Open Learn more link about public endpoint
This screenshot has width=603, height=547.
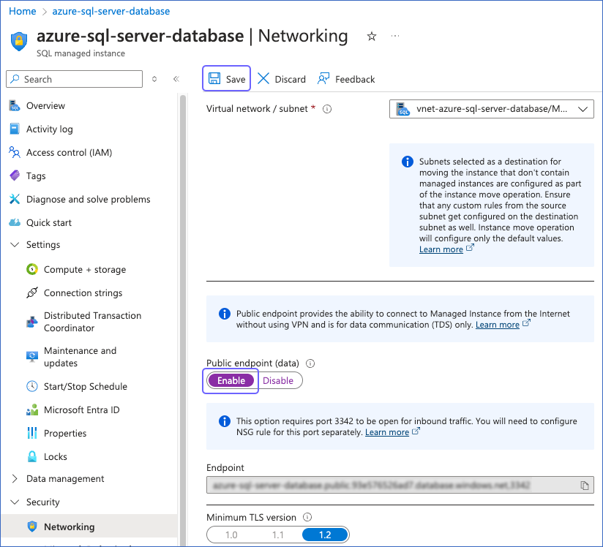tap(497, 325)
